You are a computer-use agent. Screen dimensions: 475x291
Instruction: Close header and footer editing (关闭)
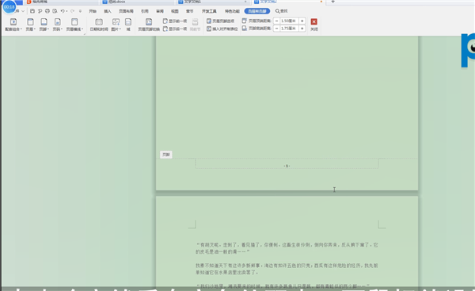314,25
